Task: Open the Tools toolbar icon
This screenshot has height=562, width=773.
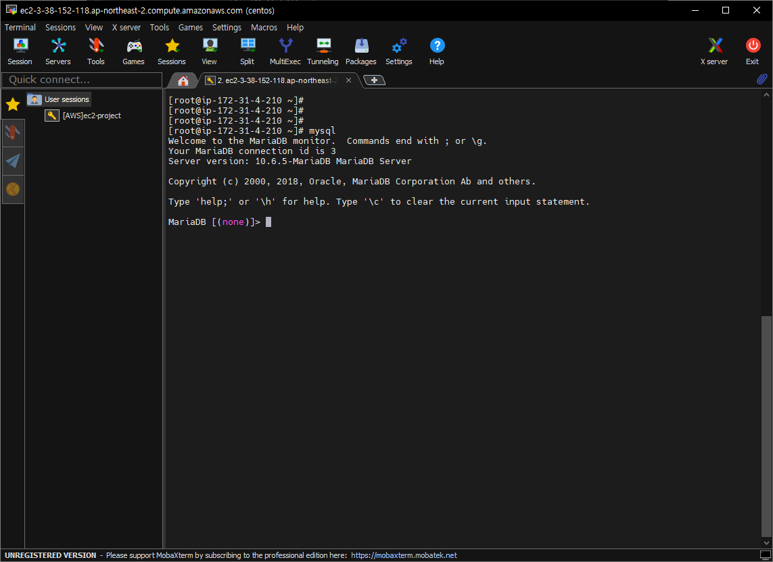Action: tap(95, 52)
